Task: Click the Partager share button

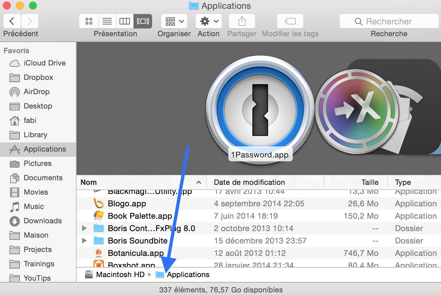Action: point(242,22)
